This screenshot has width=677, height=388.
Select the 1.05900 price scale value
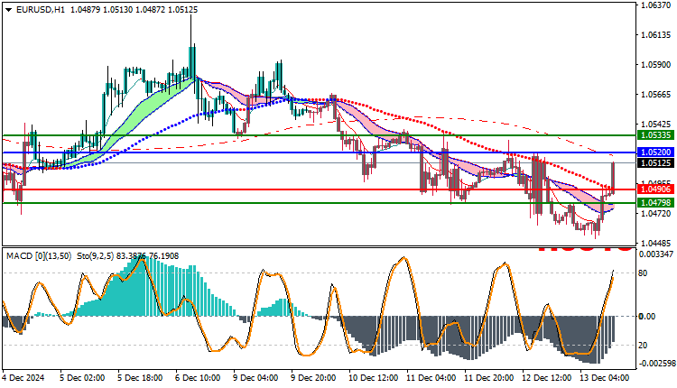tap(656, 65)
